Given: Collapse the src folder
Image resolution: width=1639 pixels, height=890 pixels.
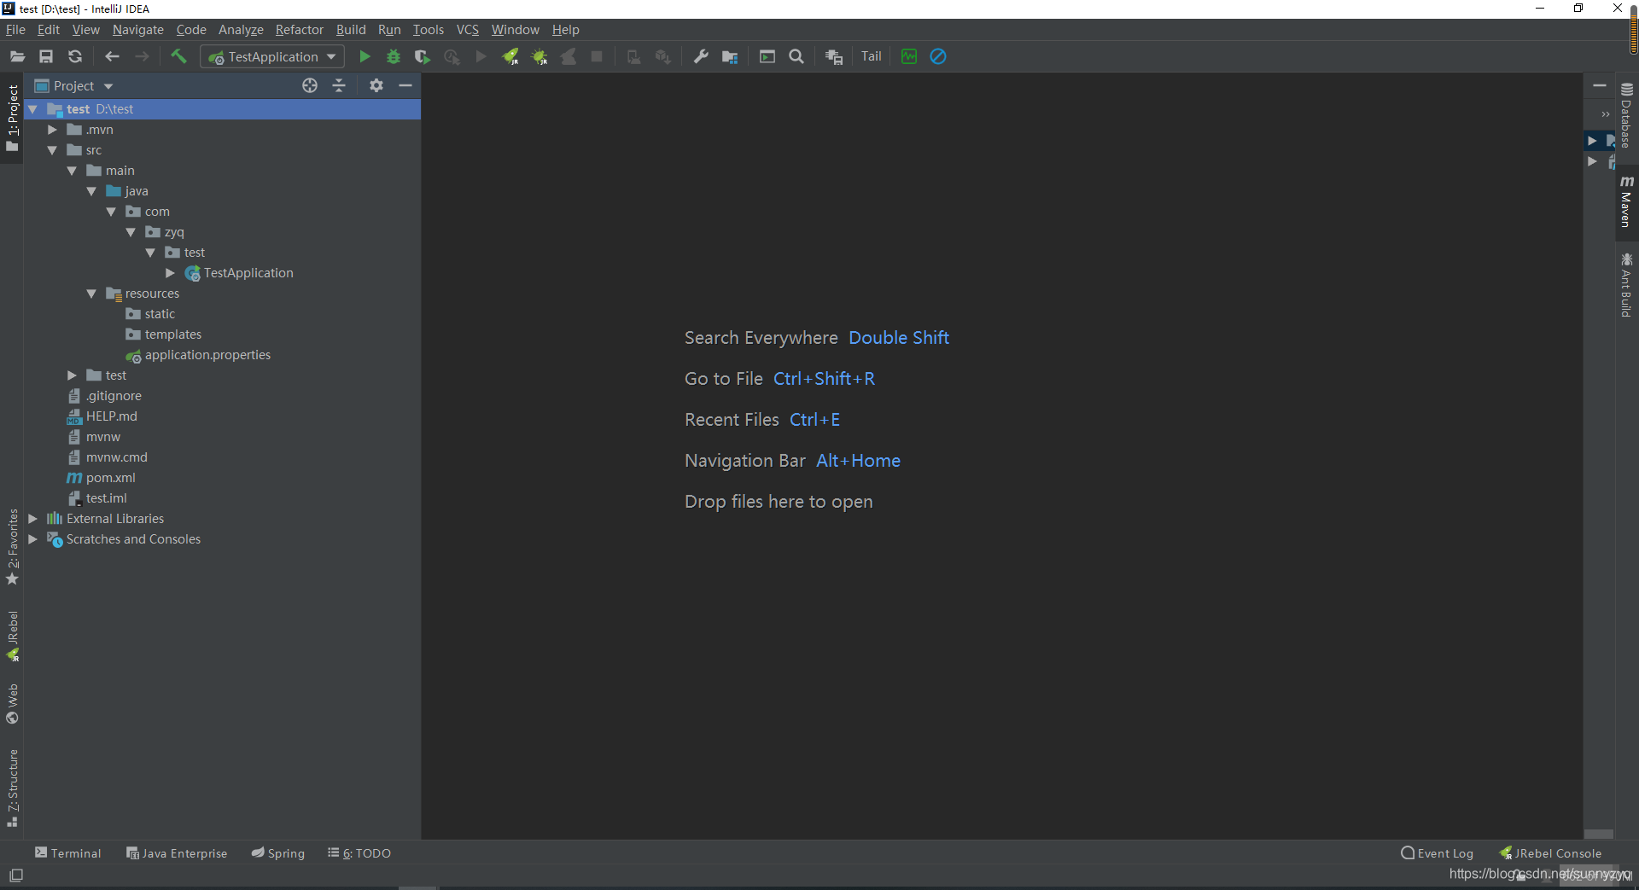Looking at the screenshot, I should click(52, 150).
